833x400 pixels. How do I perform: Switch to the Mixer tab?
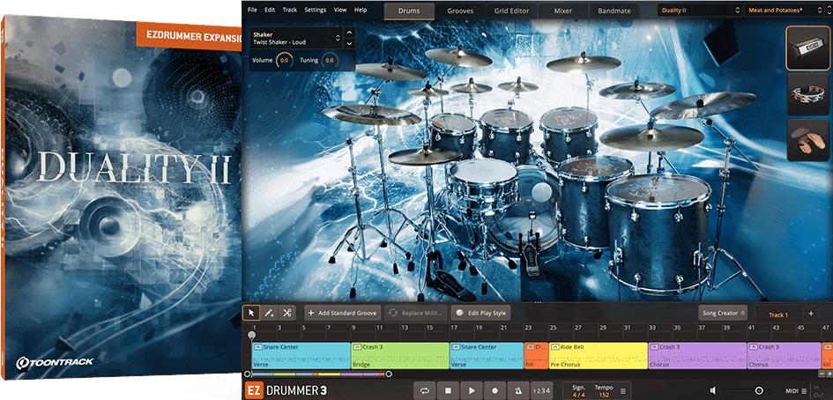[x=562, y=11]
